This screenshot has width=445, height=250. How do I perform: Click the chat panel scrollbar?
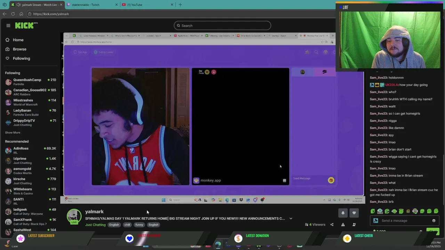pyautogui.click(x=444, y=181)
